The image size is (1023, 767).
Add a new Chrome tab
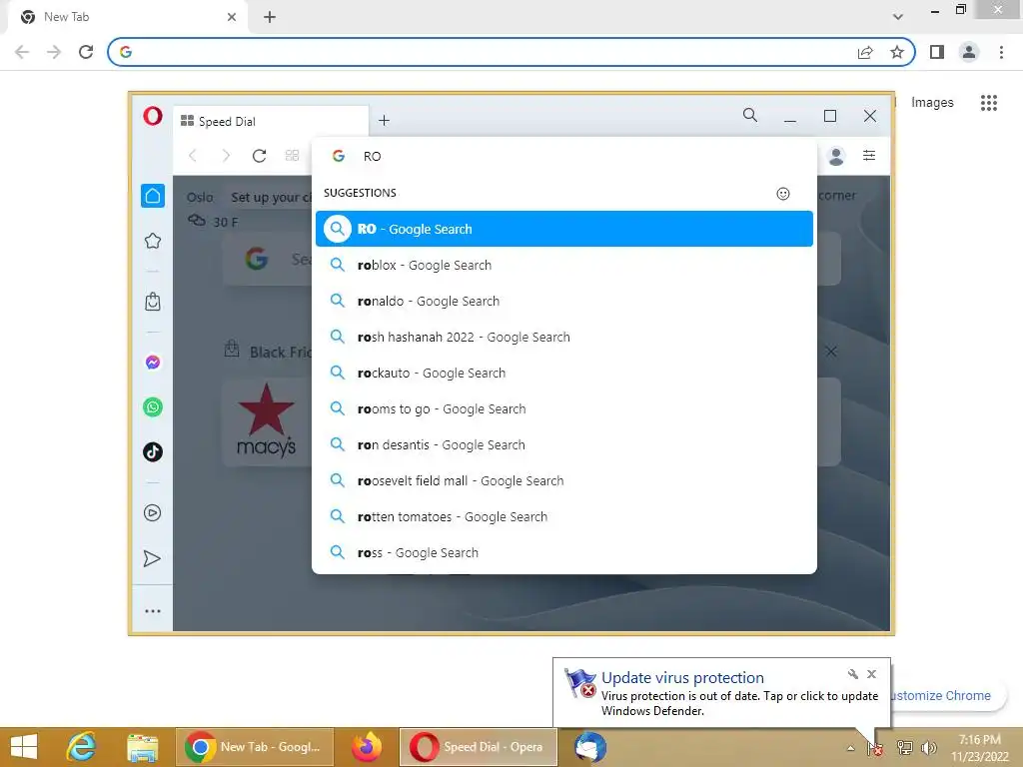point(270,17)
